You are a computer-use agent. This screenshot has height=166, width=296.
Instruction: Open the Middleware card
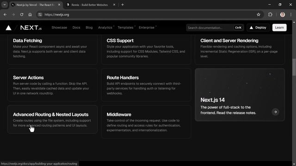[x=146, y=122]
